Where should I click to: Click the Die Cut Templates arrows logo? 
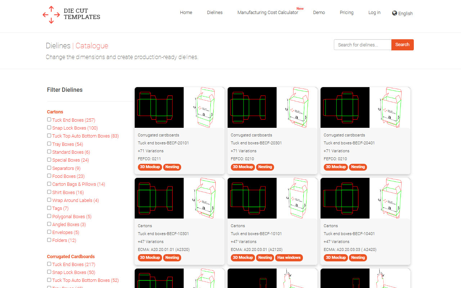click(51, 15)
